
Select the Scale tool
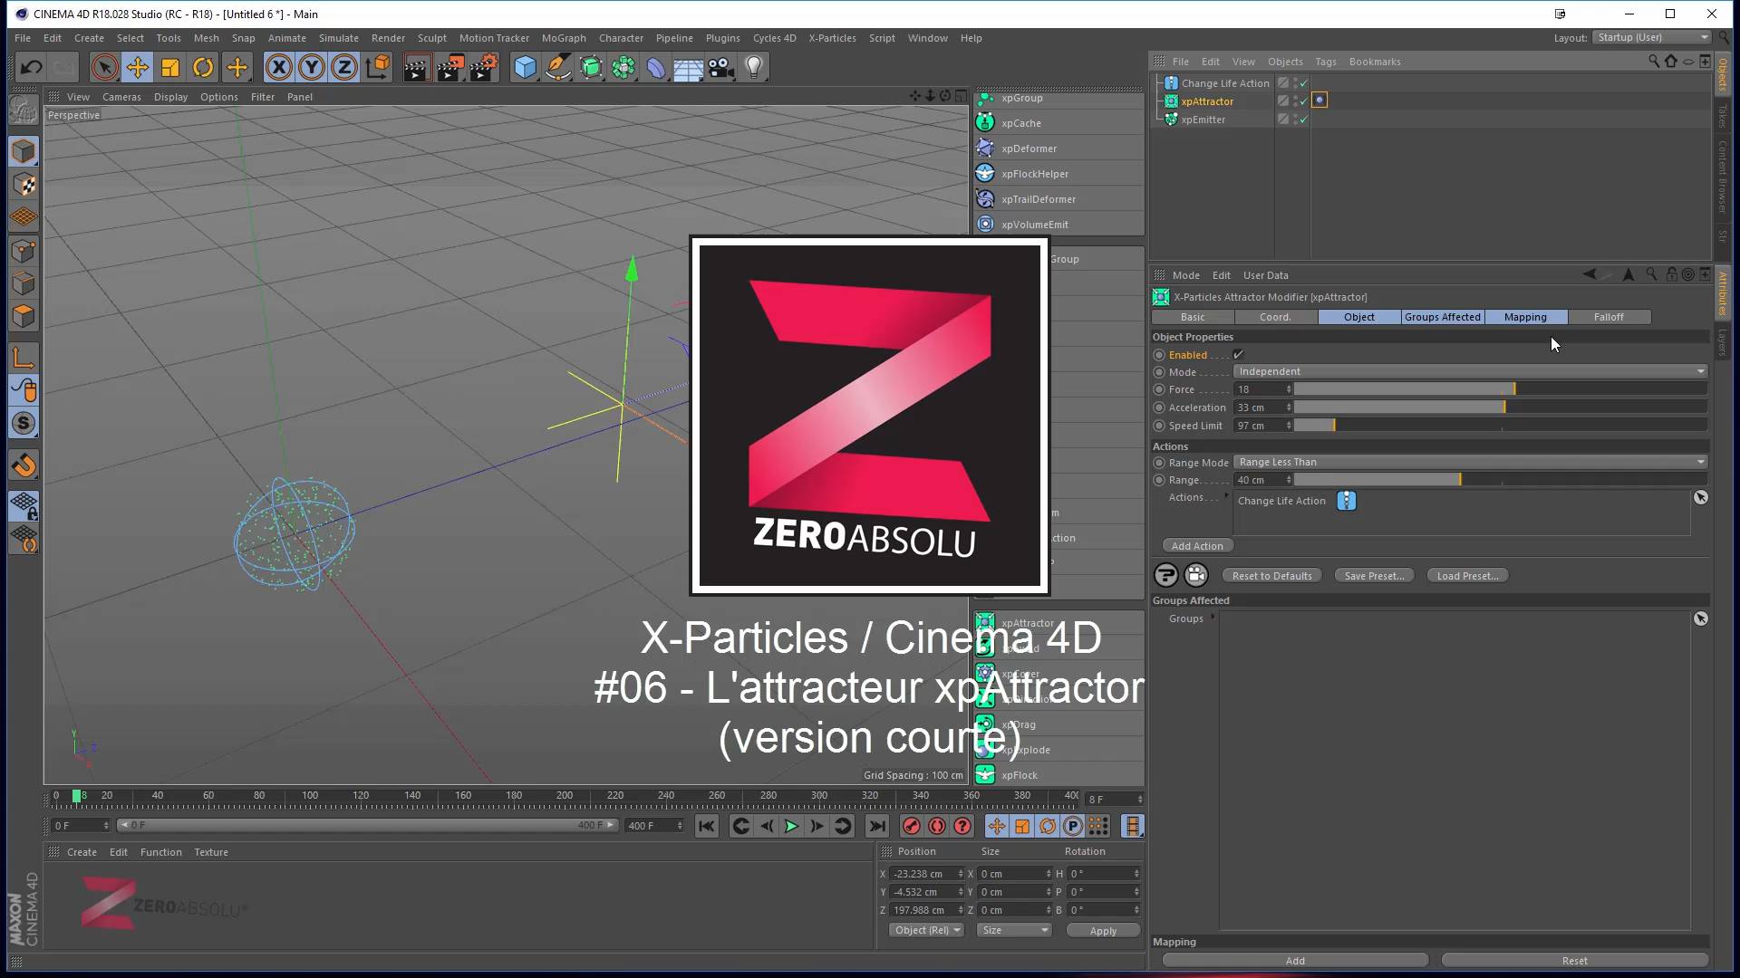point(169,67)
